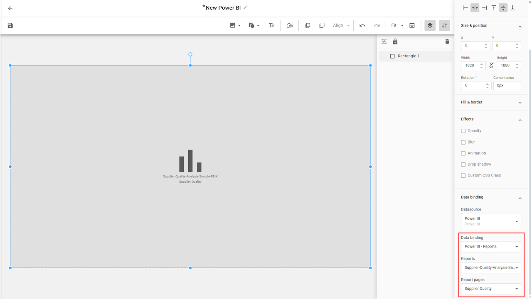
Task: Toggle the layers panel icon
Action: pyautogui.click(x=430, y=26)
